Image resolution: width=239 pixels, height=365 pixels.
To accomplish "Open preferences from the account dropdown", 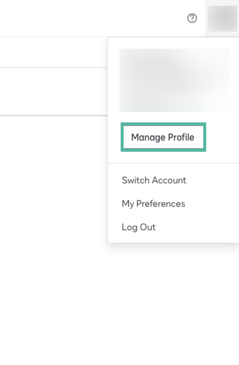I will tap(153, 204).
